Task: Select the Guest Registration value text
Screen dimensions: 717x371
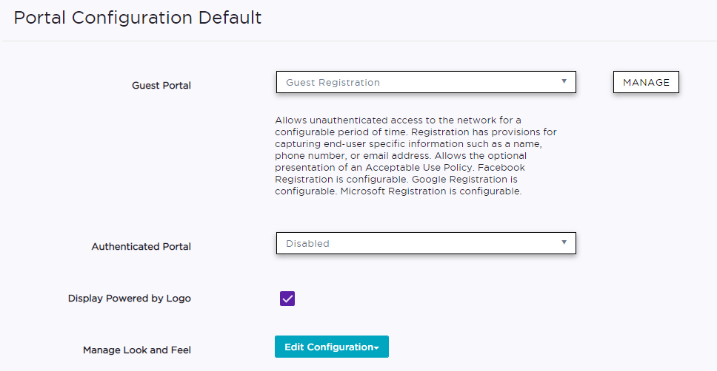Action: click(x=333, y=83)
